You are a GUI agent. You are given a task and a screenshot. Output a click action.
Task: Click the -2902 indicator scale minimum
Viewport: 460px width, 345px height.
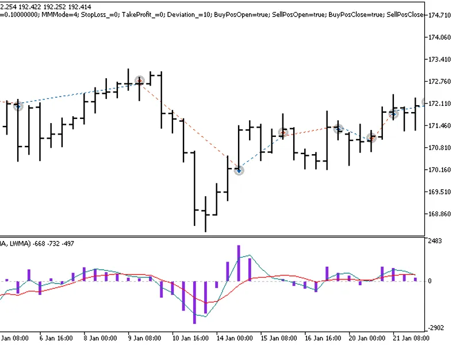click(435, 328)
